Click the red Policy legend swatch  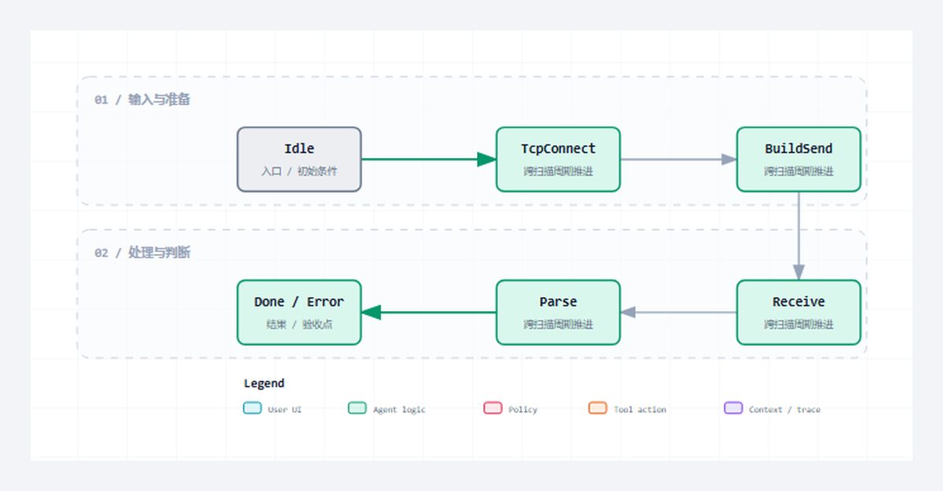pos(493,409)
